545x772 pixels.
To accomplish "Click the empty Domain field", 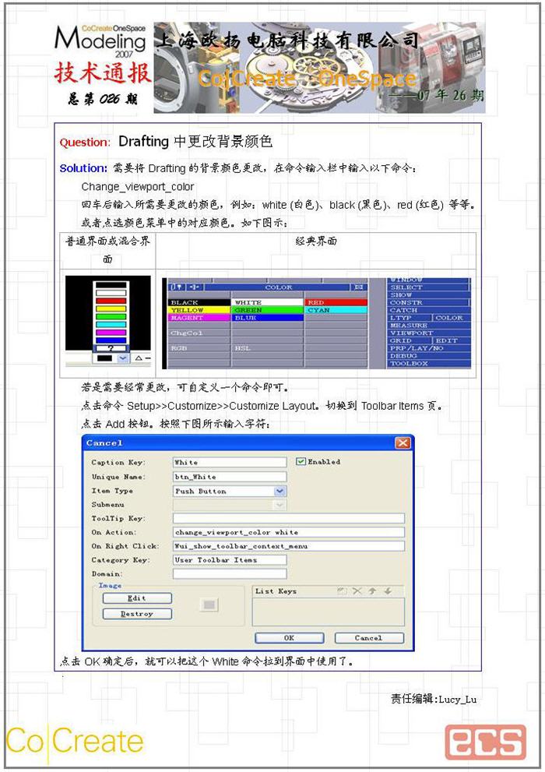I will point(230,573).
